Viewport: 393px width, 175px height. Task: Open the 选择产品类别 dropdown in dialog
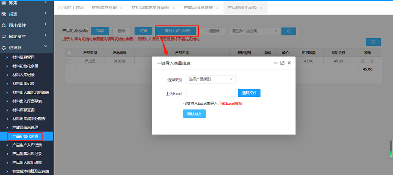211,80
